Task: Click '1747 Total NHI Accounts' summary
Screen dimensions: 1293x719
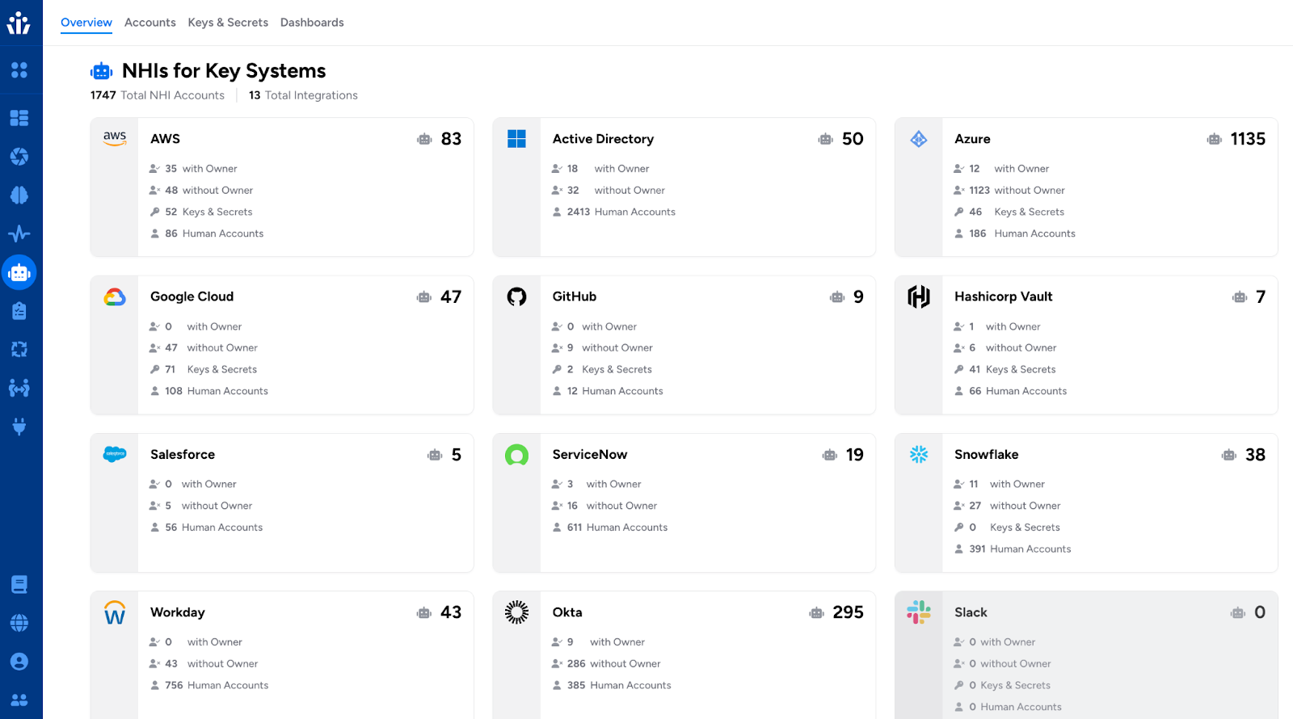Action: click(158, 95)
